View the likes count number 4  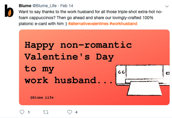[x=76, y=112]
